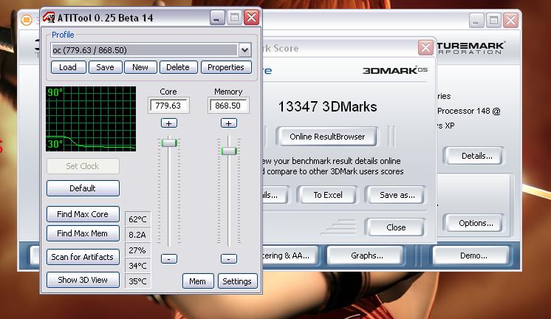
Task: Click Close button in 3DMark Score dialog
Action: (396, 227)
